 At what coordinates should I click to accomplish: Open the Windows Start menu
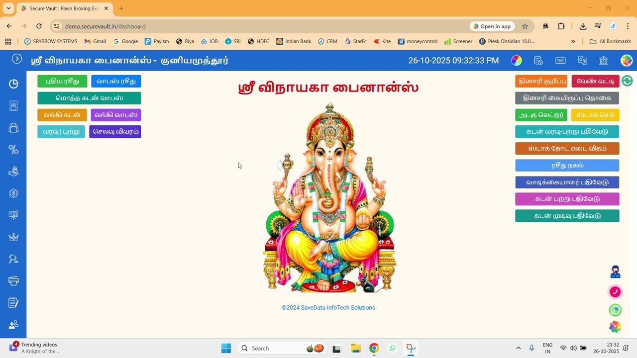point(226,348)
